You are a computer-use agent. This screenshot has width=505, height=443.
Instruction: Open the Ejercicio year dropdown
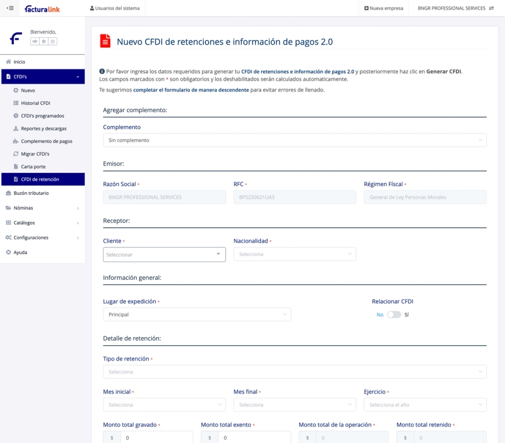click(425, 405)
